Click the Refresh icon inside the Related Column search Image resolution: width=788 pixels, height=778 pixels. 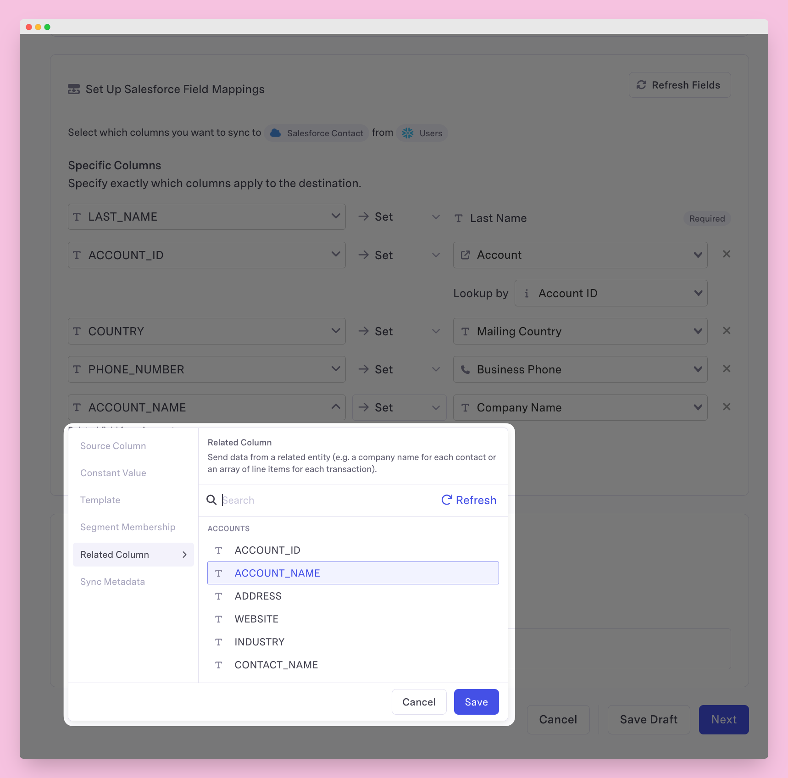click(x=448, y=500)
